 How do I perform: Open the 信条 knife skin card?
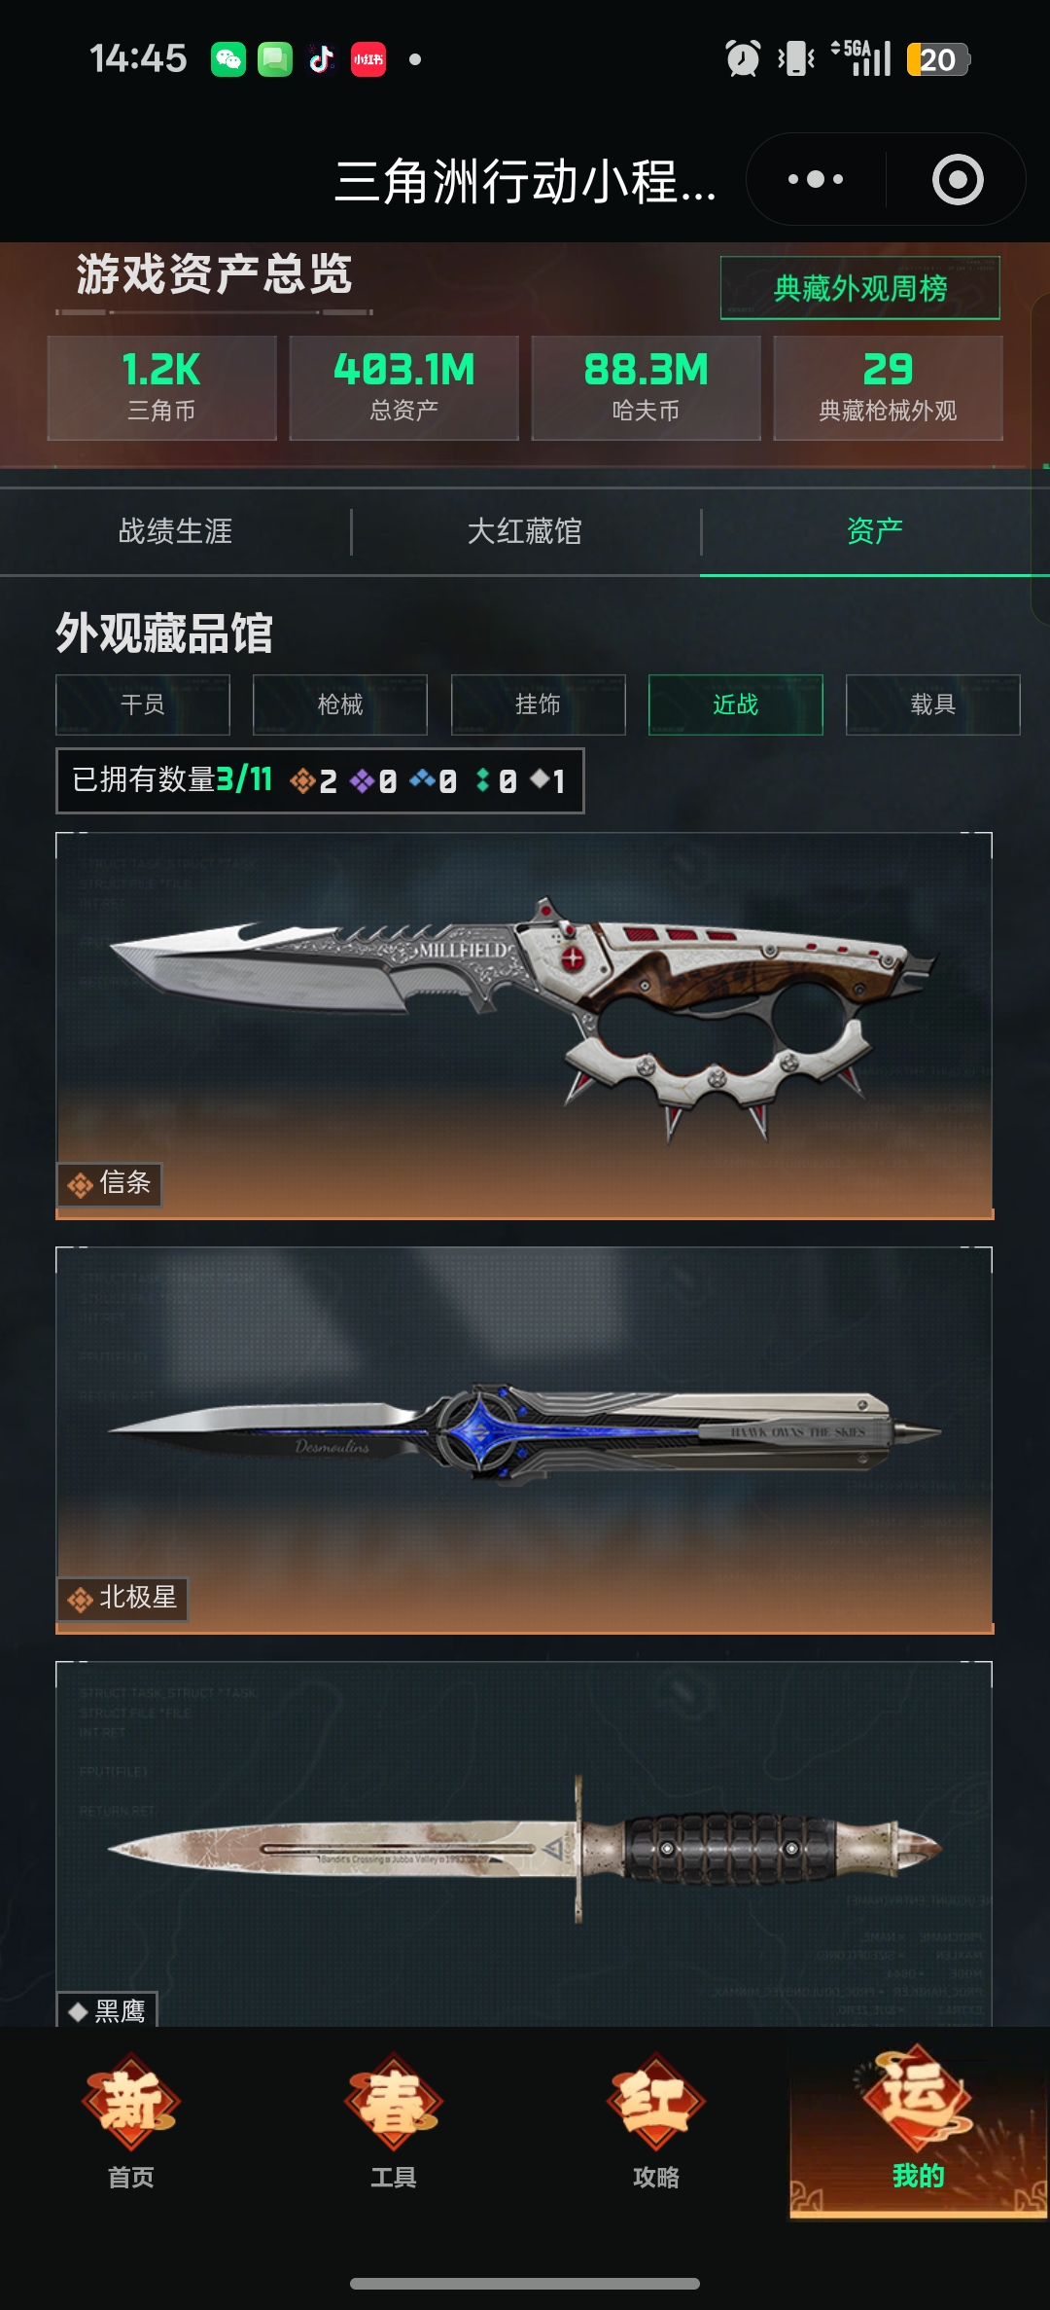pyautogui.click(x=525, y=1026)
